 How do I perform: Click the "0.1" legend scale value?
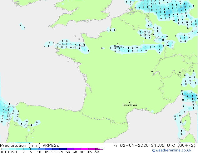point(3,152)
